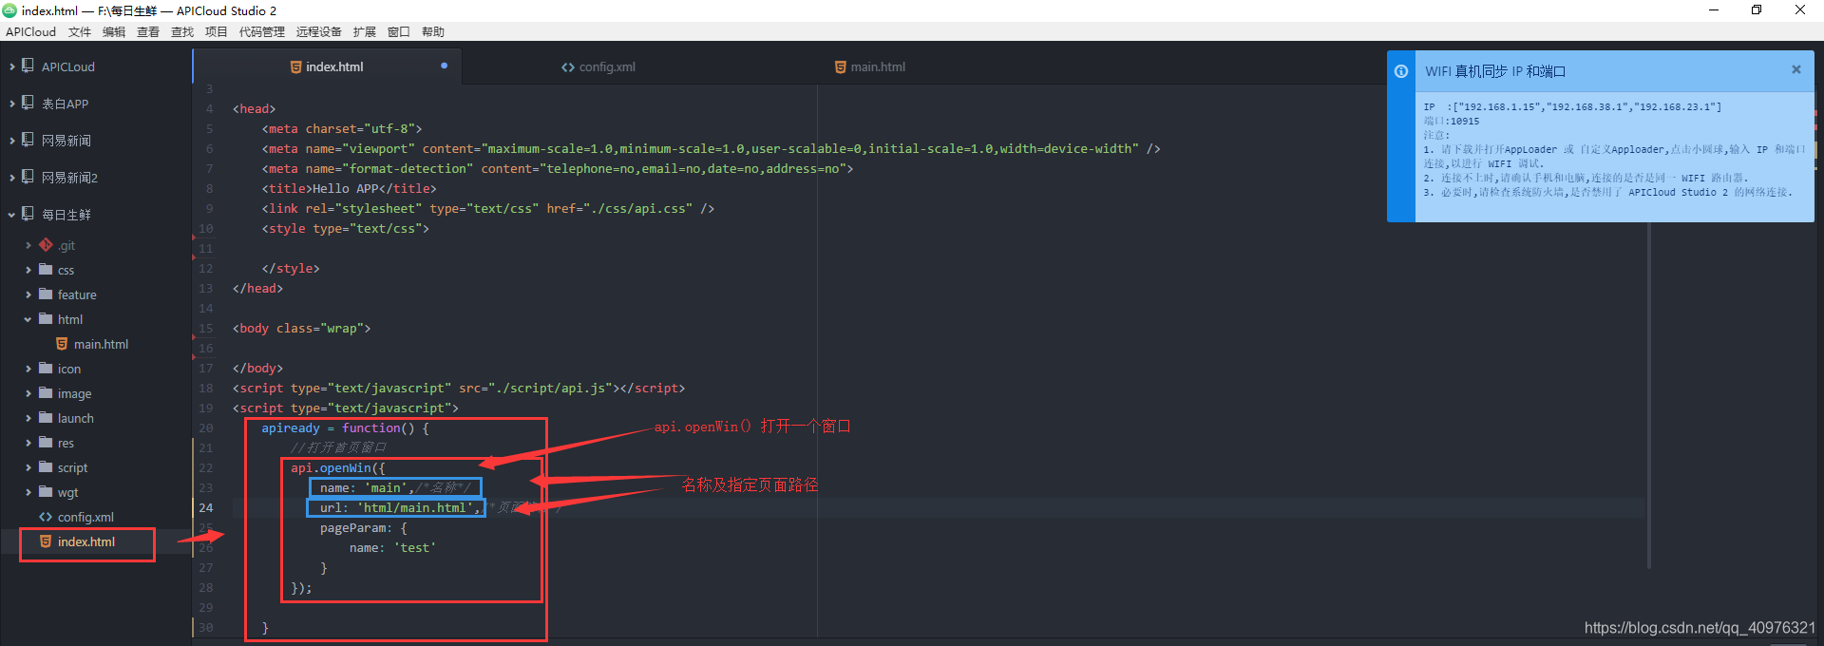Click the css folder icon
The image size is (1824, 646).
pyautogui.click(x=46, y=269)
